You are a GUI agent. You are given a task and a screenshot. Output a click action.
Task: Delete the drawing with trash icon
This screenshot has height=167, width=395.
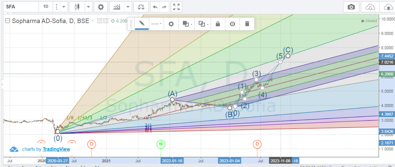247,24
